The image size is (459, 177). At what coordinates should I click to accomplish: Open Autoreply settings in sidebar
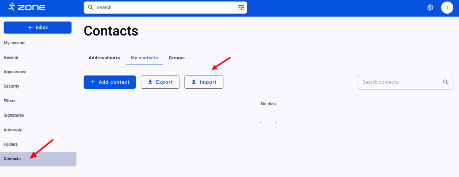click(12, 130)
